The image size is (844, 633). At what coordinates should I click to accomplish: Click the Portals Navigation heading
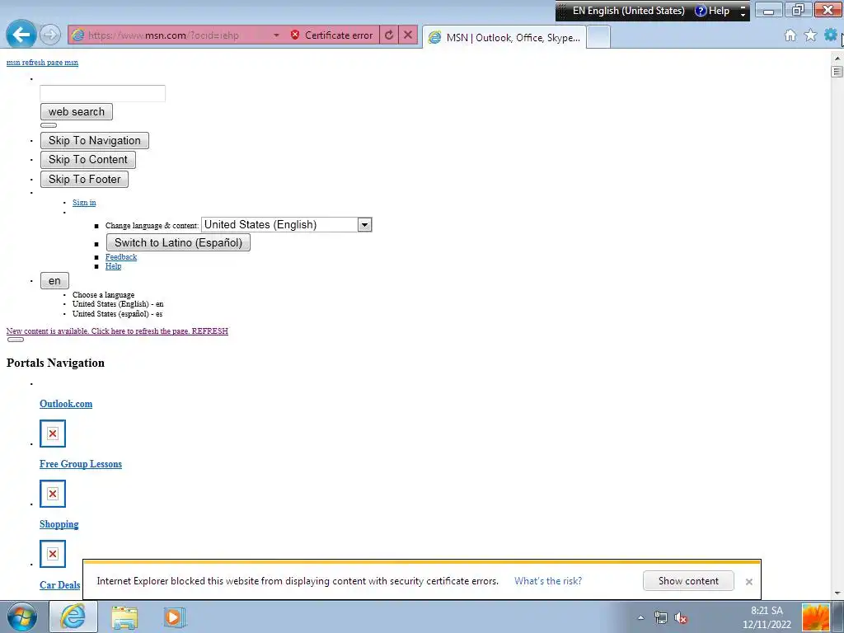point(55,363)
